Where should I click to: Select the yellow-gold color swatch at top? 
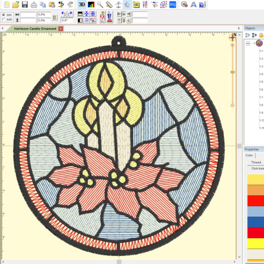[256, 180]
